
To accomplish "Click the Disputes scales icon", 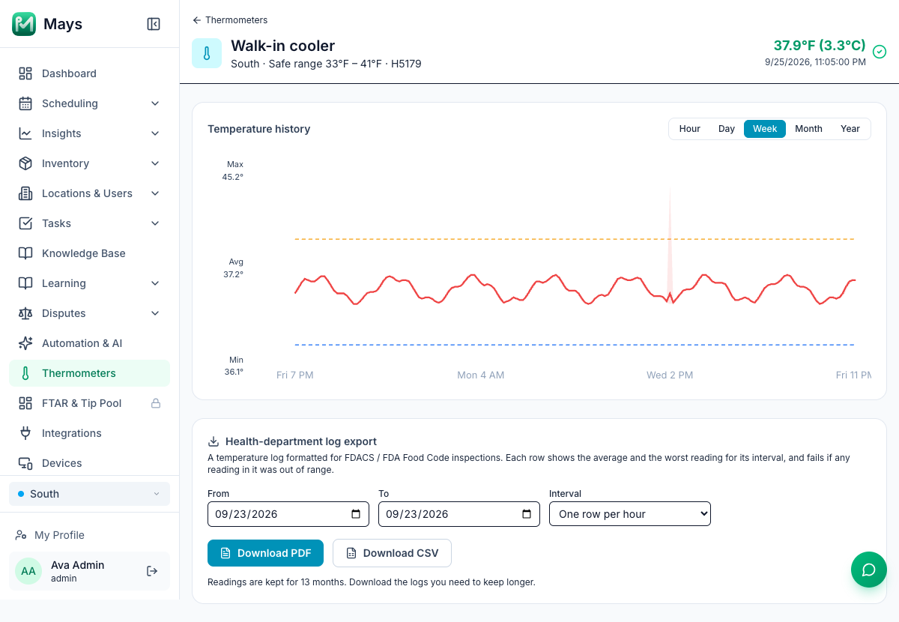I will 25,313.
